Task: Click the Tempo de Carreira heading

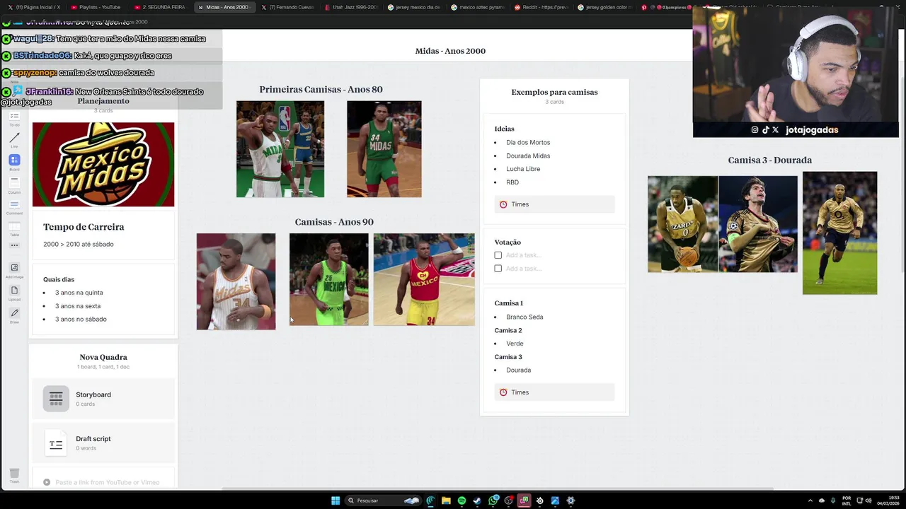Action: 84,227
